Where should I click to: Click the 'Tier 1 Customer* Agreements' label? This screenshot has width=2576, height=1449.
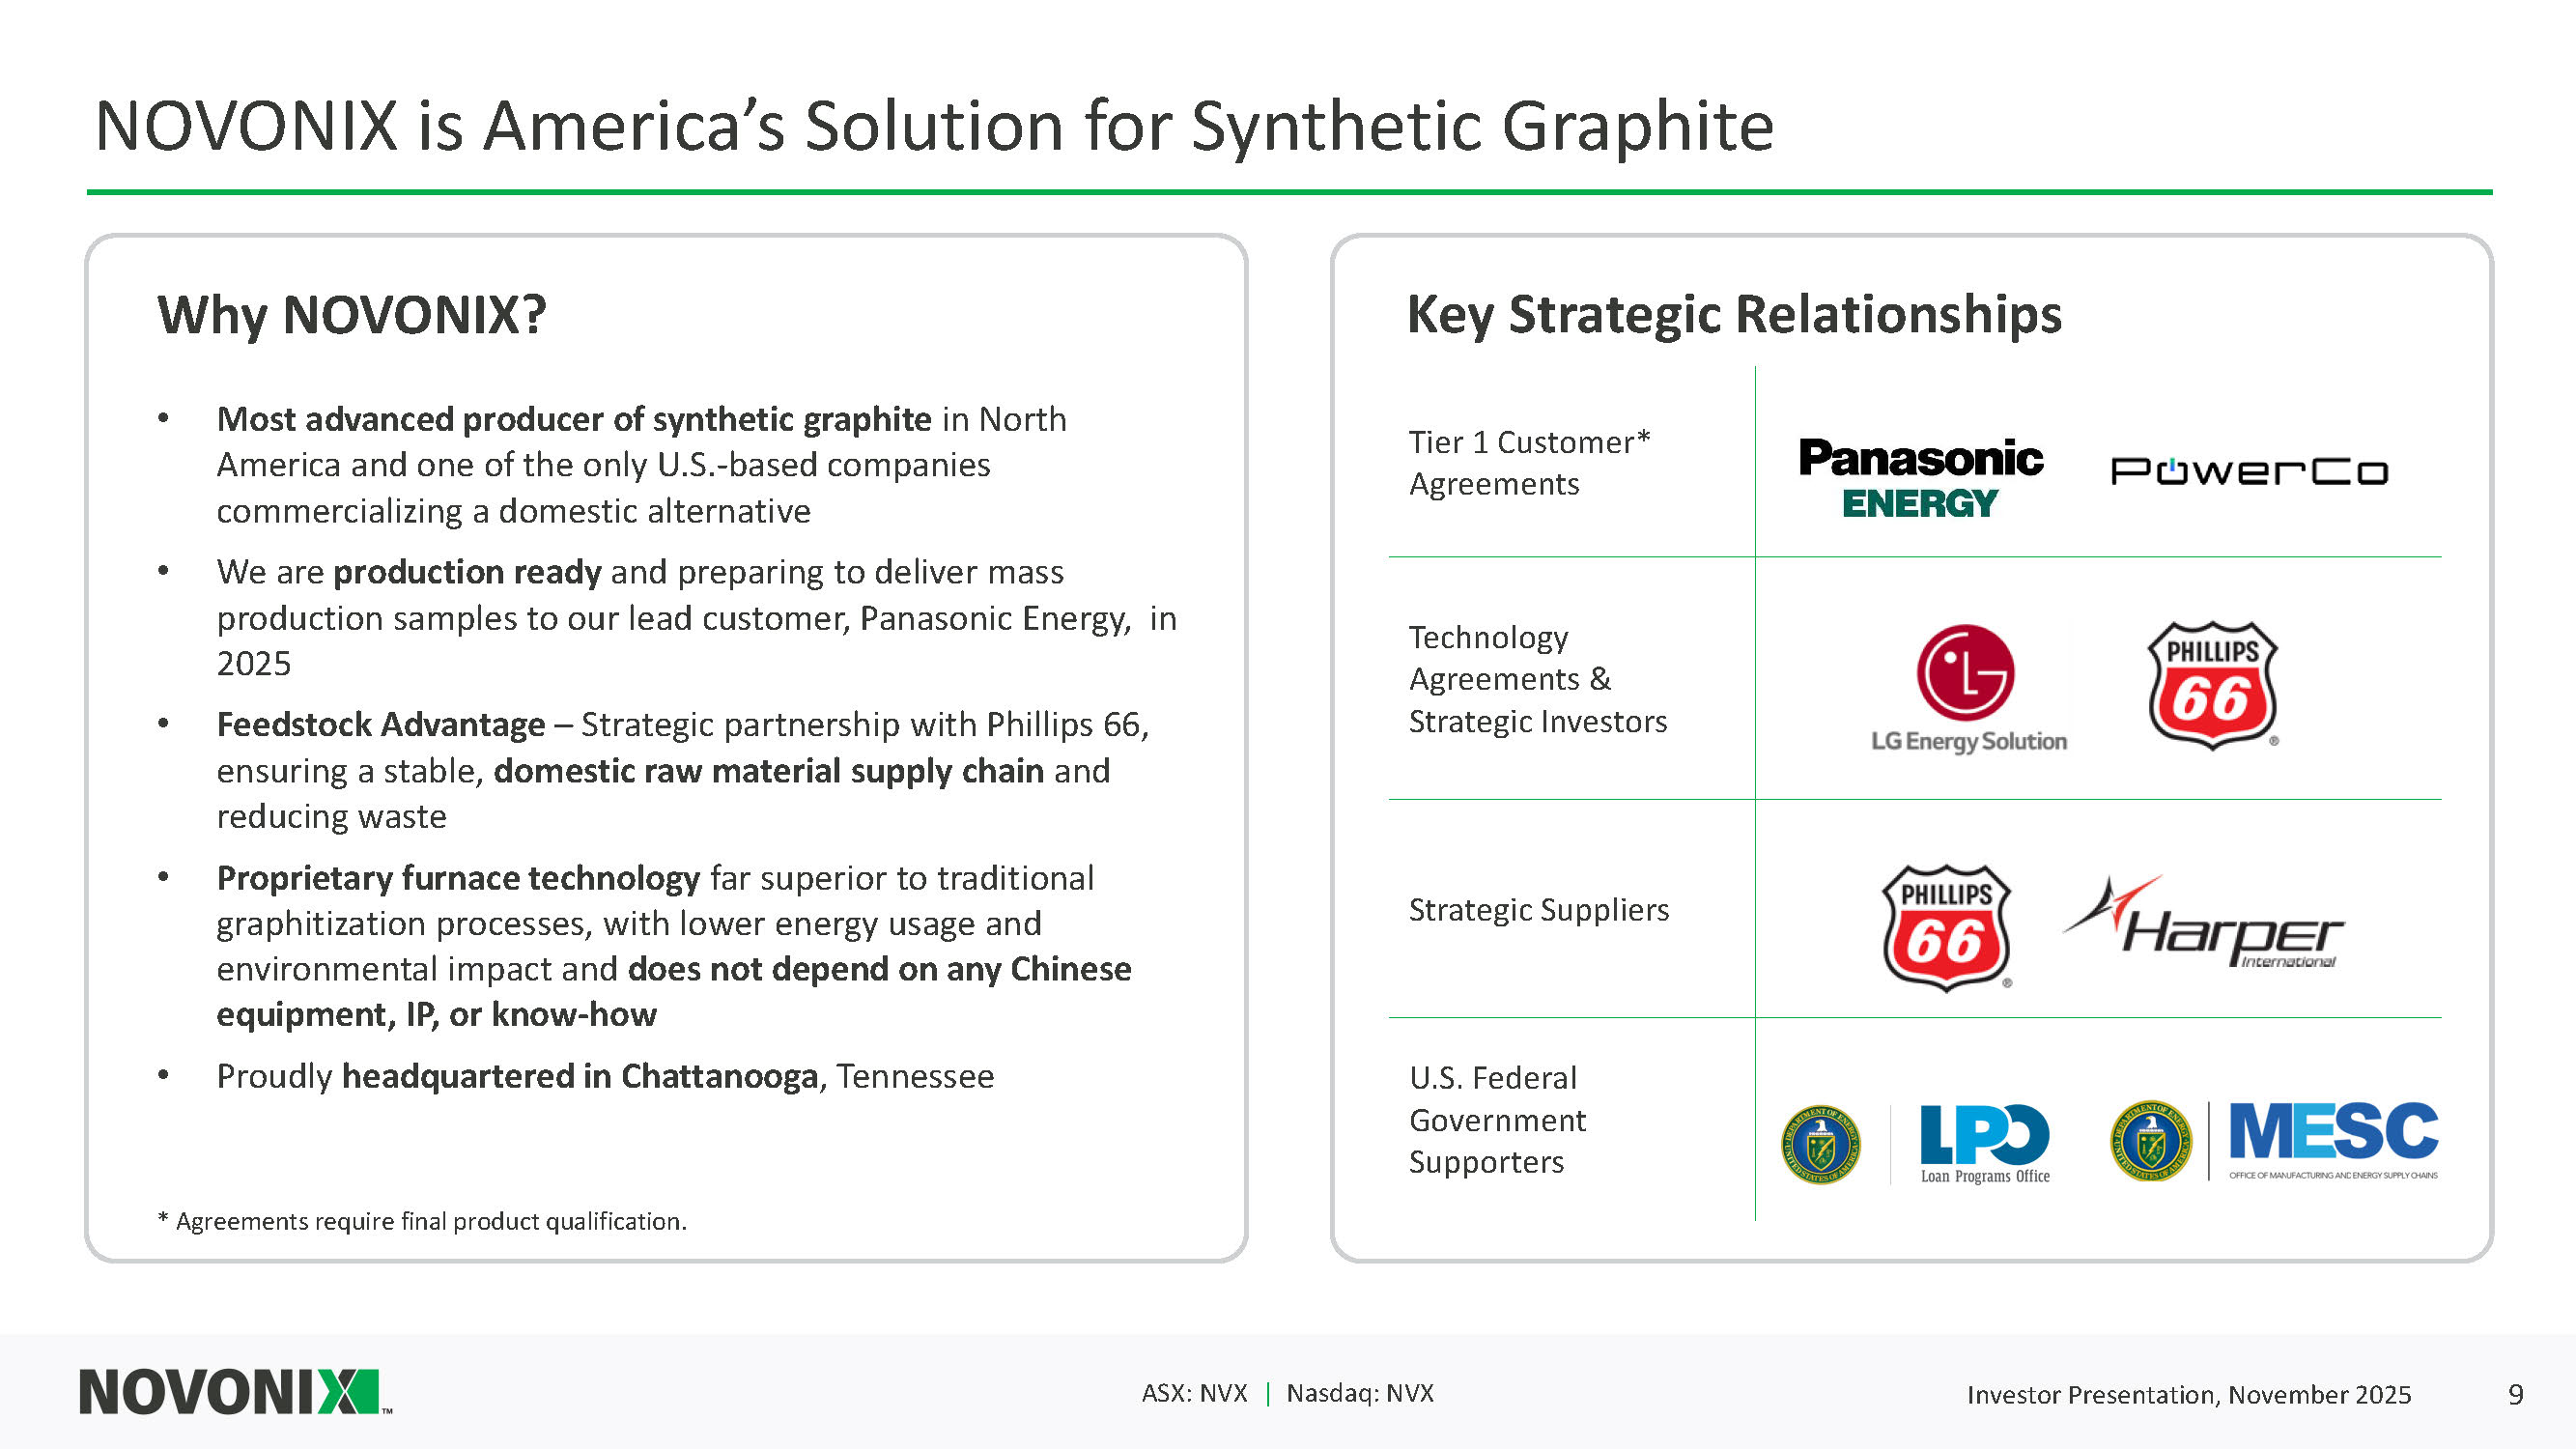(1529, 463)
